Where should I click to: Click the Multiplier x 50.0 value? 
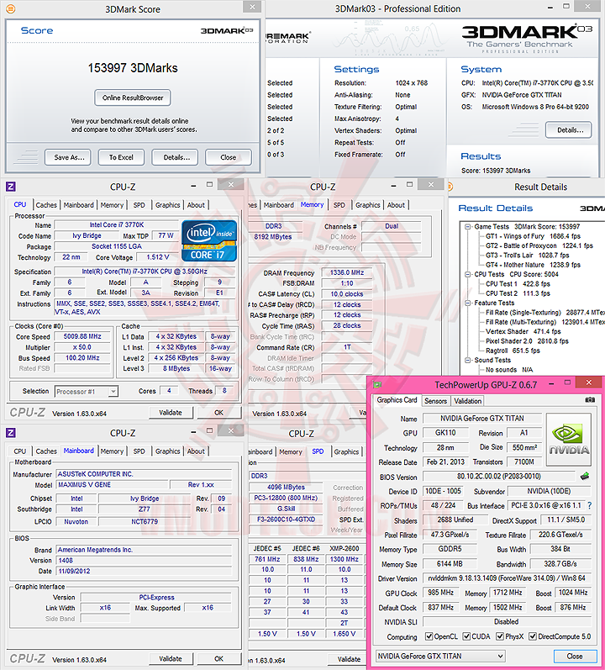coord(82,347)
